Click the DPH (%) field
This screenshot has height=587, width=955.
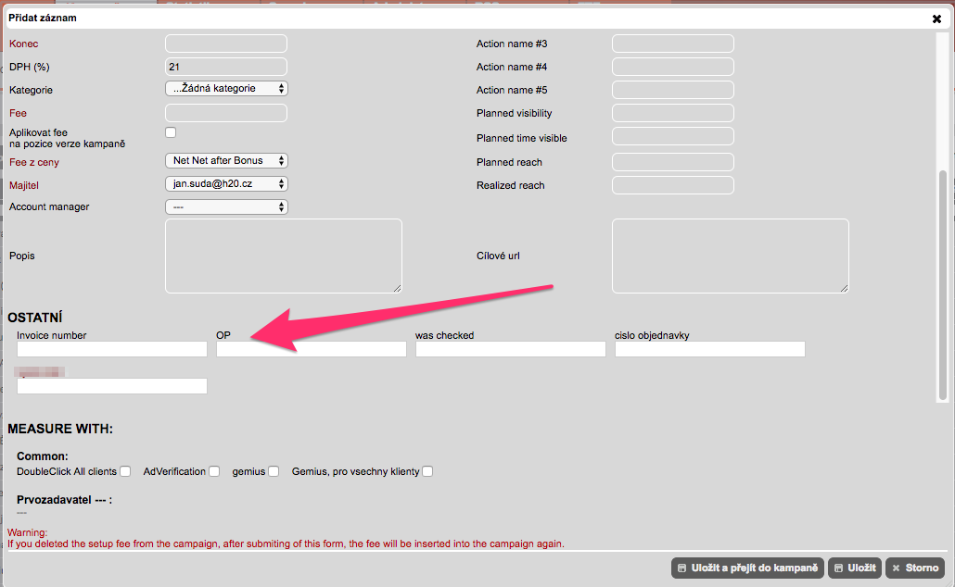[226, 67]
